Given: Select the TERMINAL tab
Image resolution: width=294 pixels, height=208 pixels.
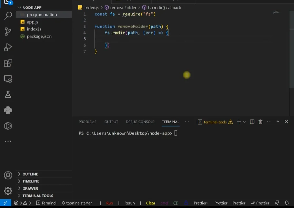Looking at the screenshot, I should (170, 122).
